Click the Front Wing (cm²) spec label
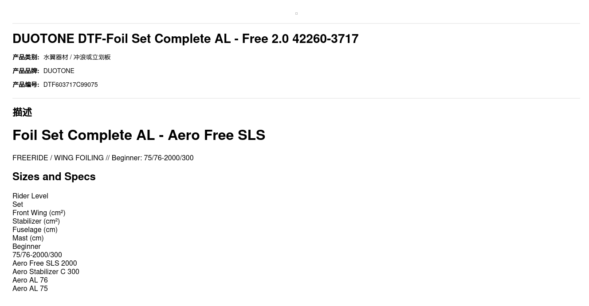This screenshot has height=306, width=589. coord(39,213)
